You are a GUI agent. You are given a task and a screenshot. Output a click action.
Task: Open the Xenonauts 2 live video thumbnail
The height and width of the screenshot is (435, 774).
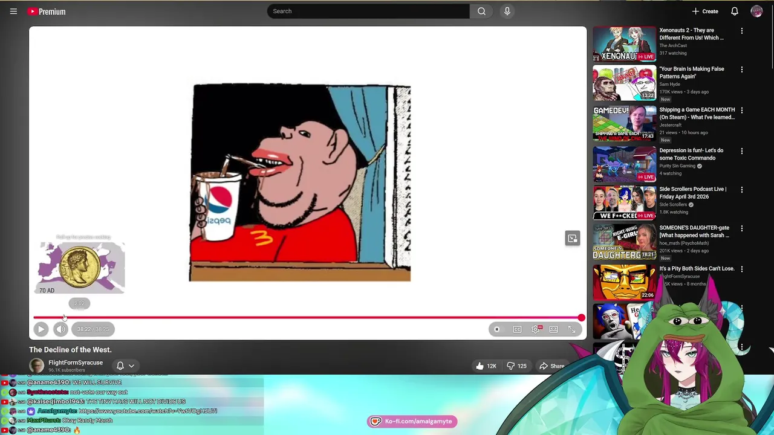624,43
